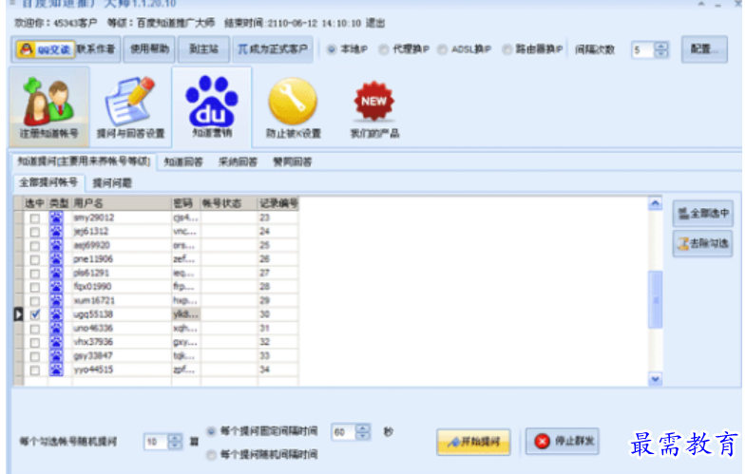The height and width of the screenshot is (474, 746).
Task: Open the 提问问题 sub-tab
Action: [x=112, y=183]
